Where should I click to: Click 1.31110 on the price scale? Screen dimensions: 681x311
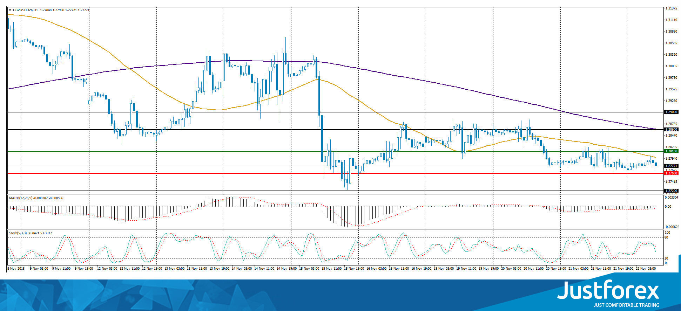pos(672,20)
